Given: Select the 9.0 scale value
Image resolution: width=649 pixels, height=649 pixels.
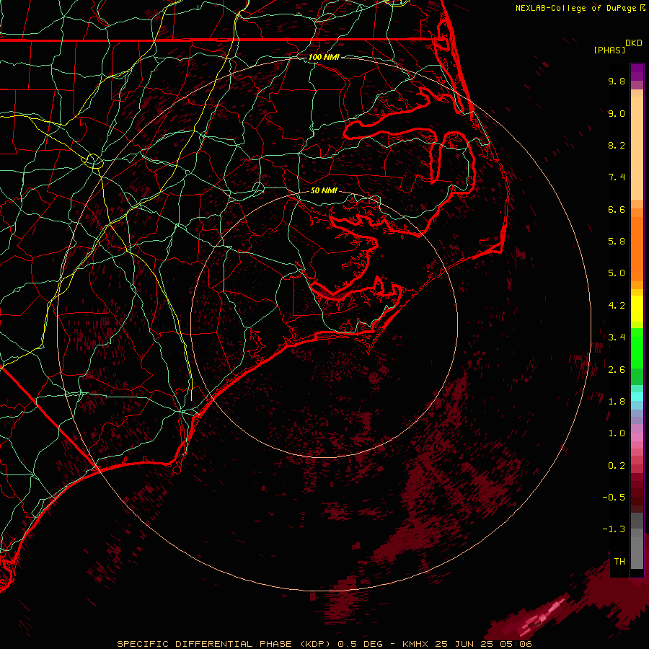Looking at the screenshot, I should pos(617,113).
